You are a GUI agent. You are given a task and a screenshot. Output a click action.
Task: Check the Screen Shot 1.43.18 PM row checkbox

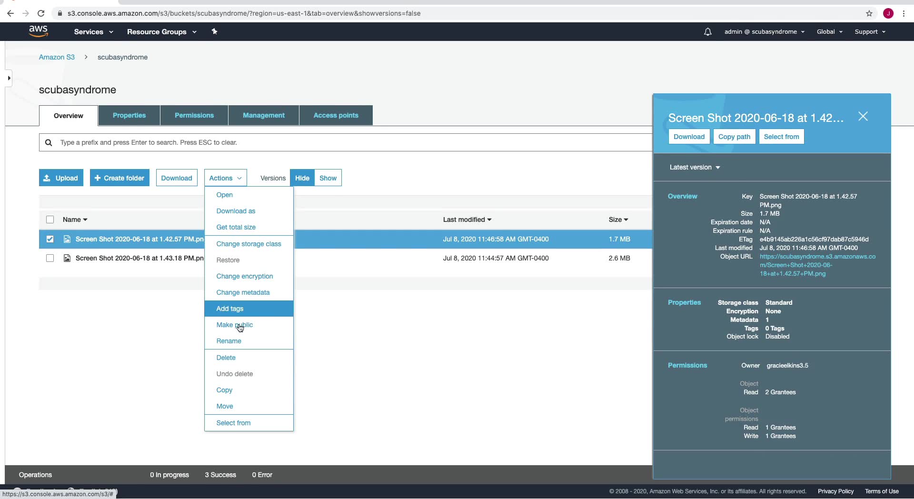coord(50,258)
